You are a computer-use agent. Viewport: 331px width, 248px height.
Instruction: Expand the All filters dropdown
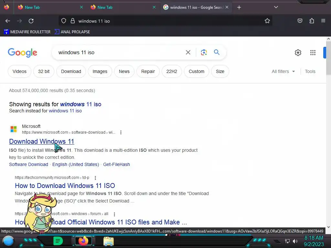(283, 71)
